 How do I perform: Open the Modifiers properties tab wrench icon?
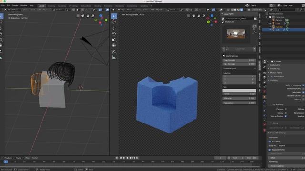click(264, 101)
